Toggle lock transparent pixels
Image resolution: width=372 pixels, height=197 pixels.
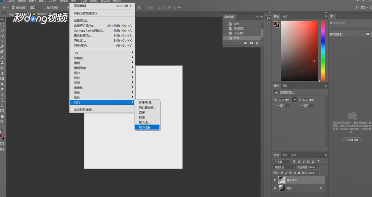282,173
